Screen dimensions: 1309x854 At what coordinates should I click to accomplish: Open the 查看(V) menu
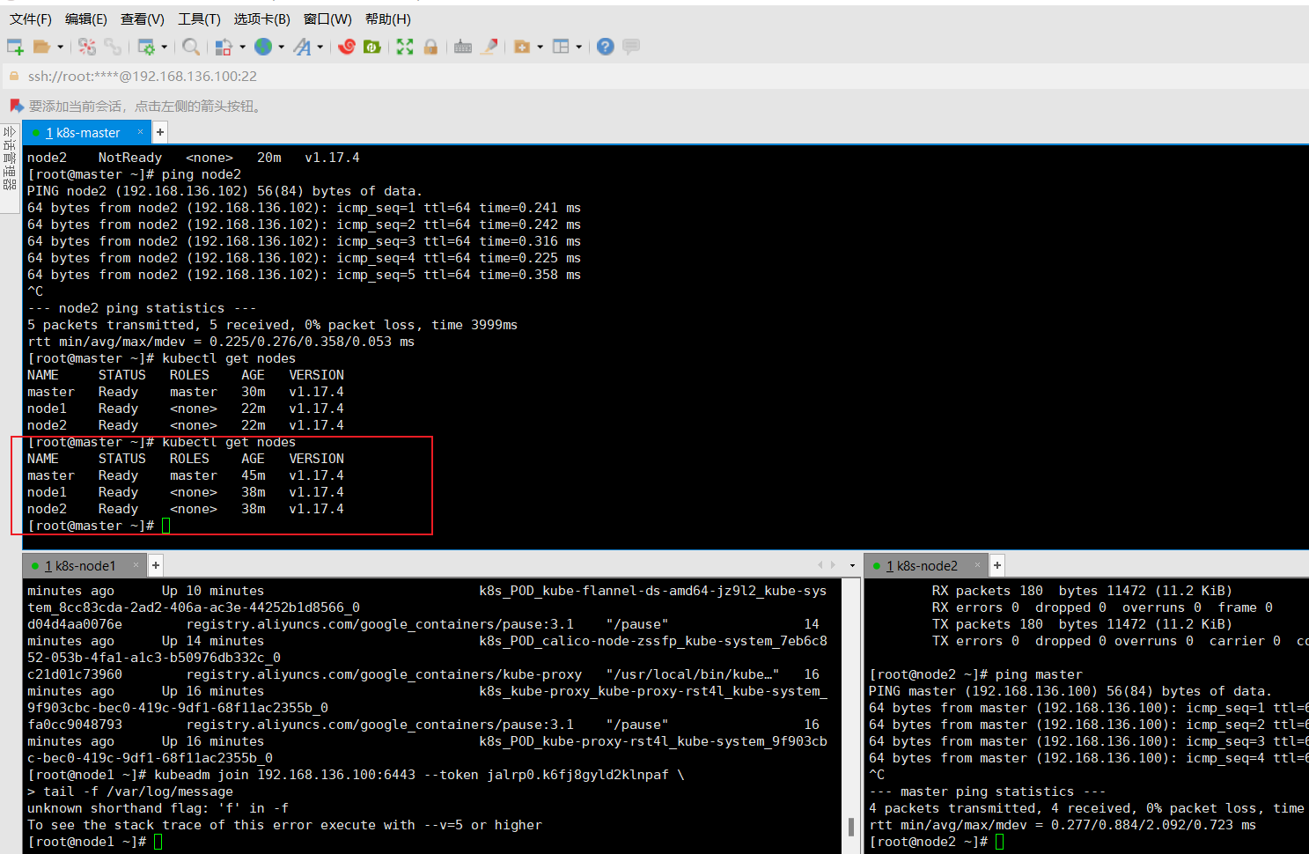pyautogui.click(x=143, y=18)
